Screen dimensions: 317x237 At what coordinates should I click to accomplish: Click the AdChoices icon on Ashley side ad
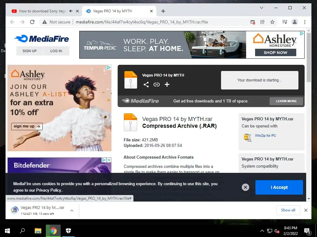[109, 67]
